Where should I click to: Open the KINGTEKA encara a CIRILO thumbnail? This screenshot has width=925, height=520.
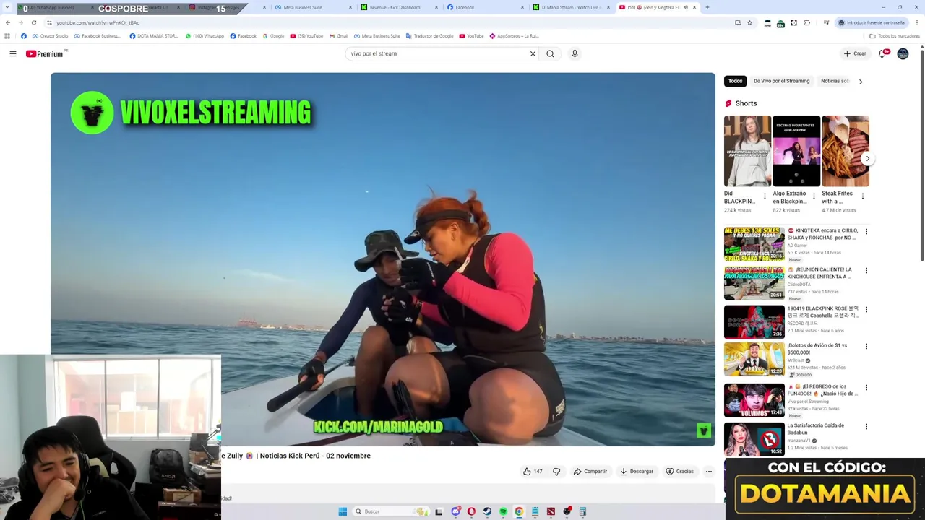pyautogui.click(x=754, y=244)
